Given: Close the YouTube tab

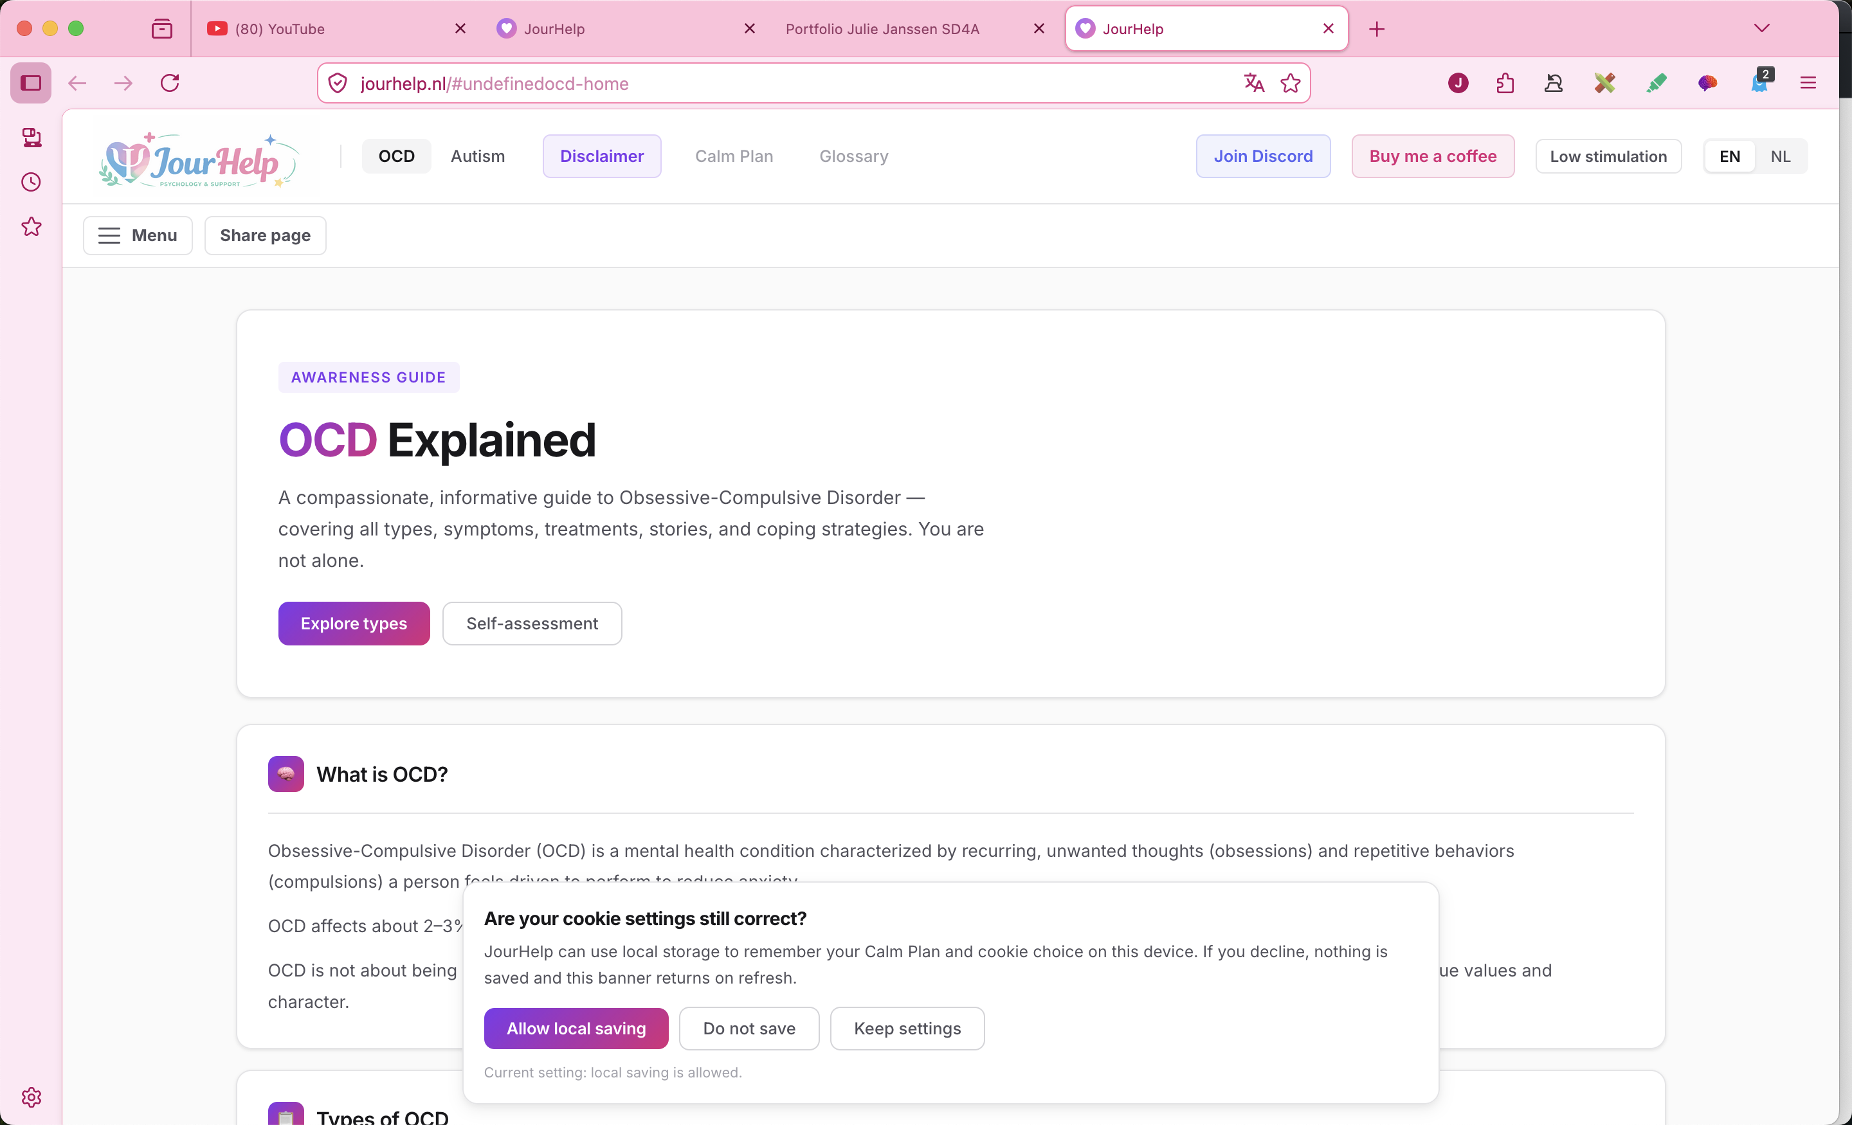Looking at the screenshot, I should click(460, 28).
